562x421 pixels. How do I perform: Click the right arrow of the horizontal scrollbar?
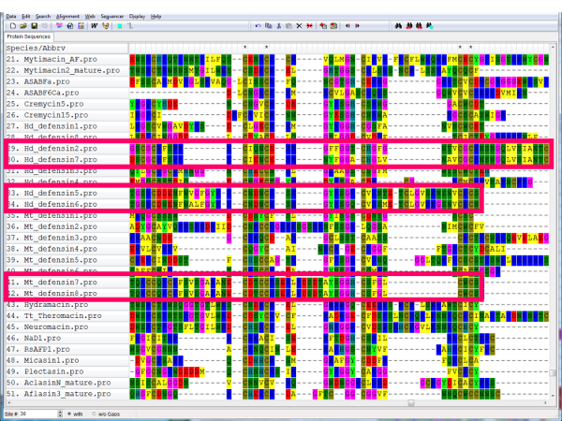point(546,403)
